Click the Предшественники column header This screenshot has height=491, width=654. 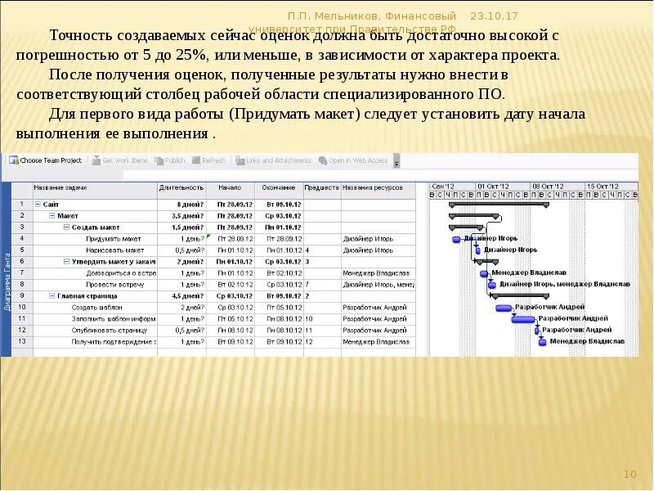point(322,191)
